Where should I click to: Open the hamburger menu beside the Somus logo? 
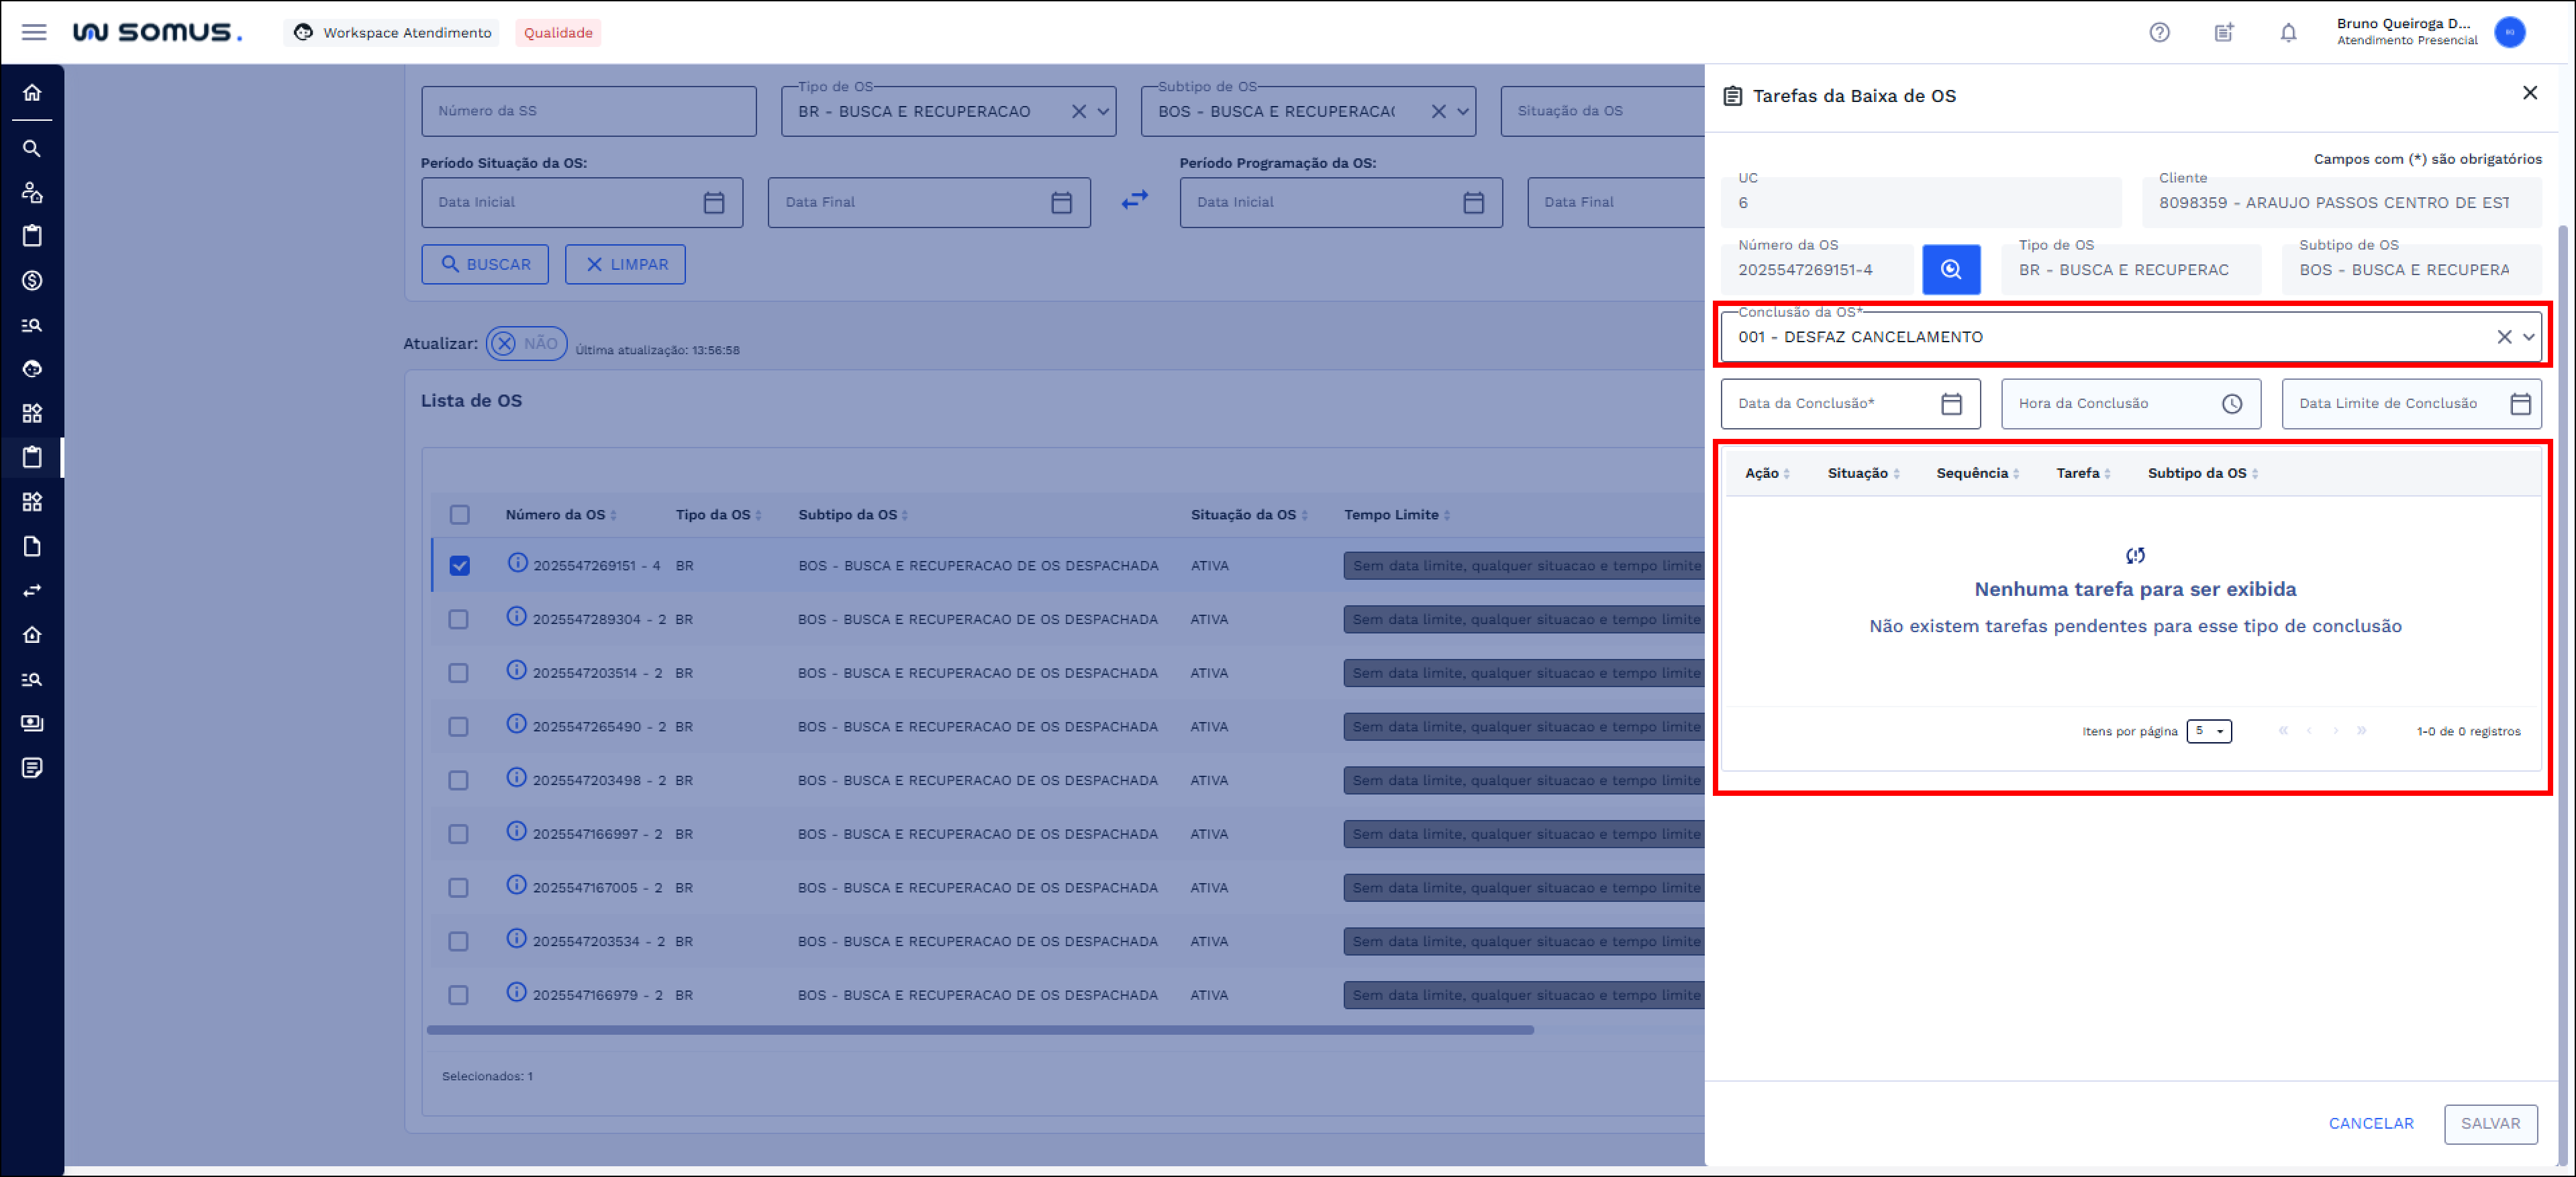pos(34,32)
